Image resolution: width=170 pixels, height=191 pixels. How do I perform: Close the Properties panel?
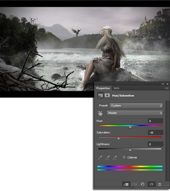coord(167,84)
